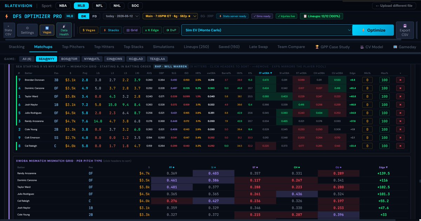This screenshot has height=221, width=421.
Task: Open the Stats CSV upload icon
Action: [x=8, y=30]
